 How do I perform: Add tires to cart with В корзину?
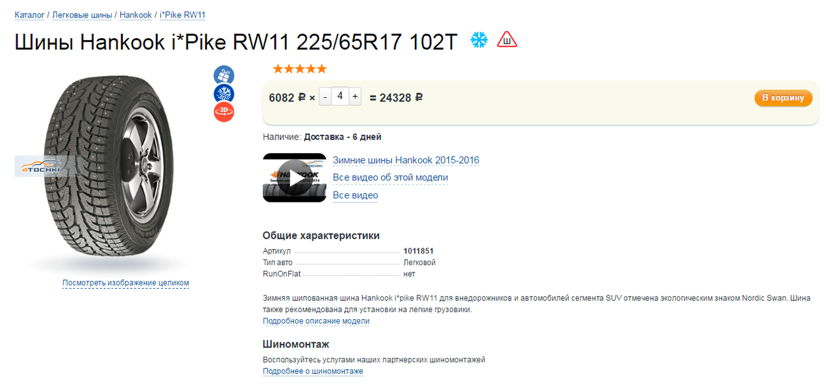click(783, 98)
